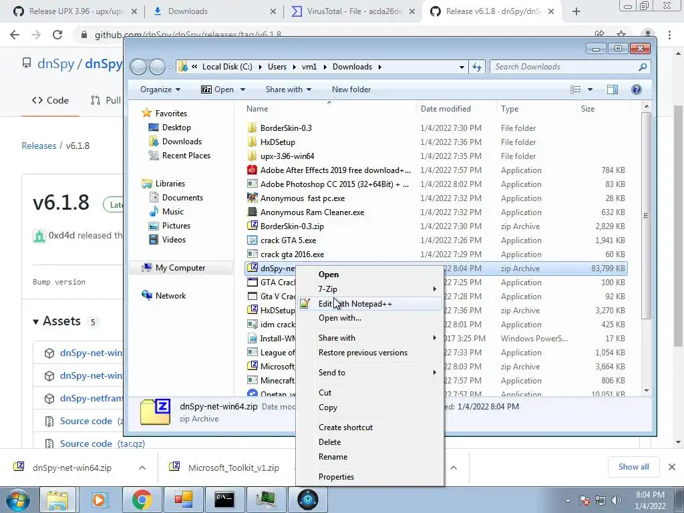
Task: Click Local Disk (C:) breadcrumb
Action: pos(227,67)
